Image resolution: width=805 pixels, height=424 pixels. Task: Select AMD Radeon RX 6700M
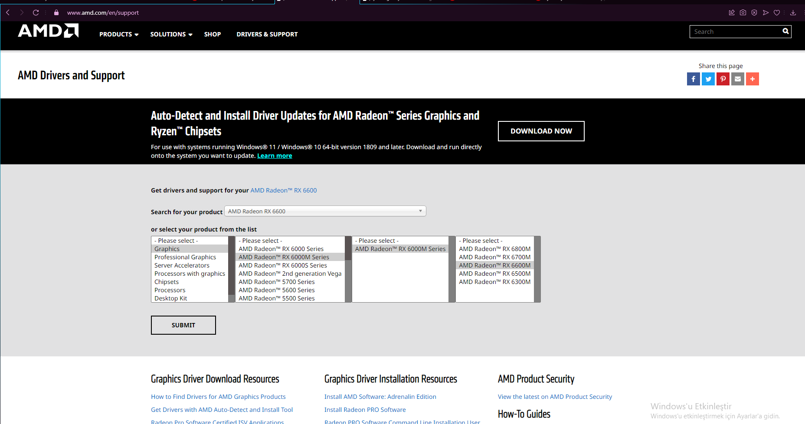(x=495, y=257)
